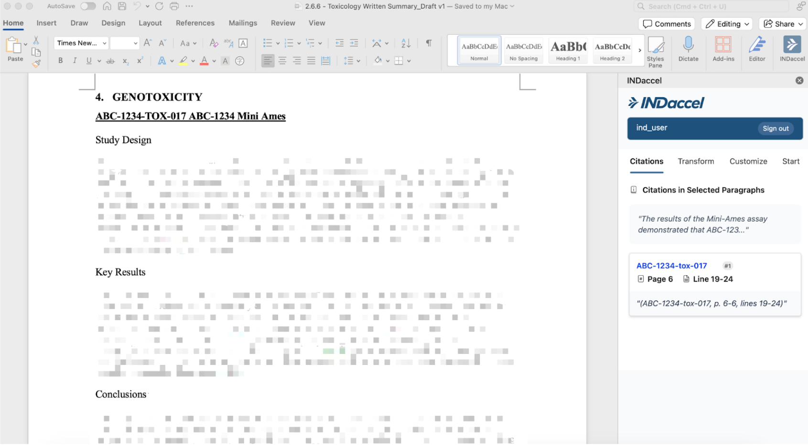Screen dimensions: 808x445
Task: Switch to the Transform tab
Action: point(695,161)
